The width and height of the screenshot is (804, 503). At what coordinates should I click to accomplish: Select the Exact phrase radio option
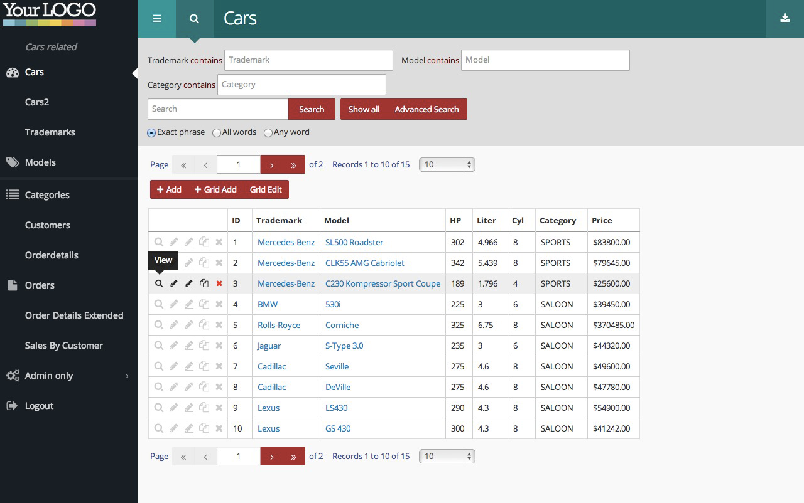click(151, 133)
